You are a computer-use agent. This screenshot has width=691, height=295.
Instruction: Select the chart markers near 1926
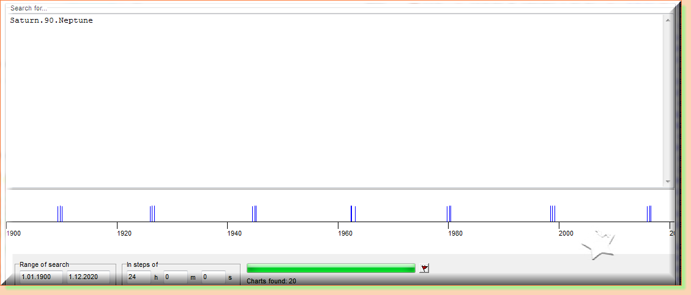tap(152, 214)
